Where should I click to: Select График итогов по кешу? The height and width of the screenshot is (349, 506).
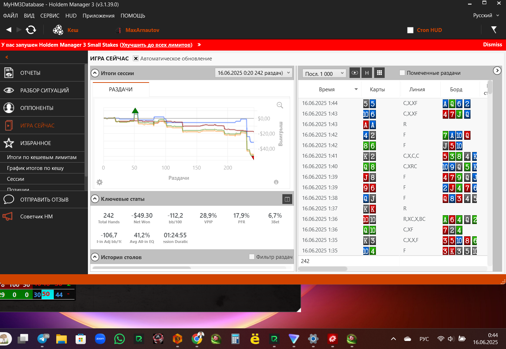pos(35,168)
